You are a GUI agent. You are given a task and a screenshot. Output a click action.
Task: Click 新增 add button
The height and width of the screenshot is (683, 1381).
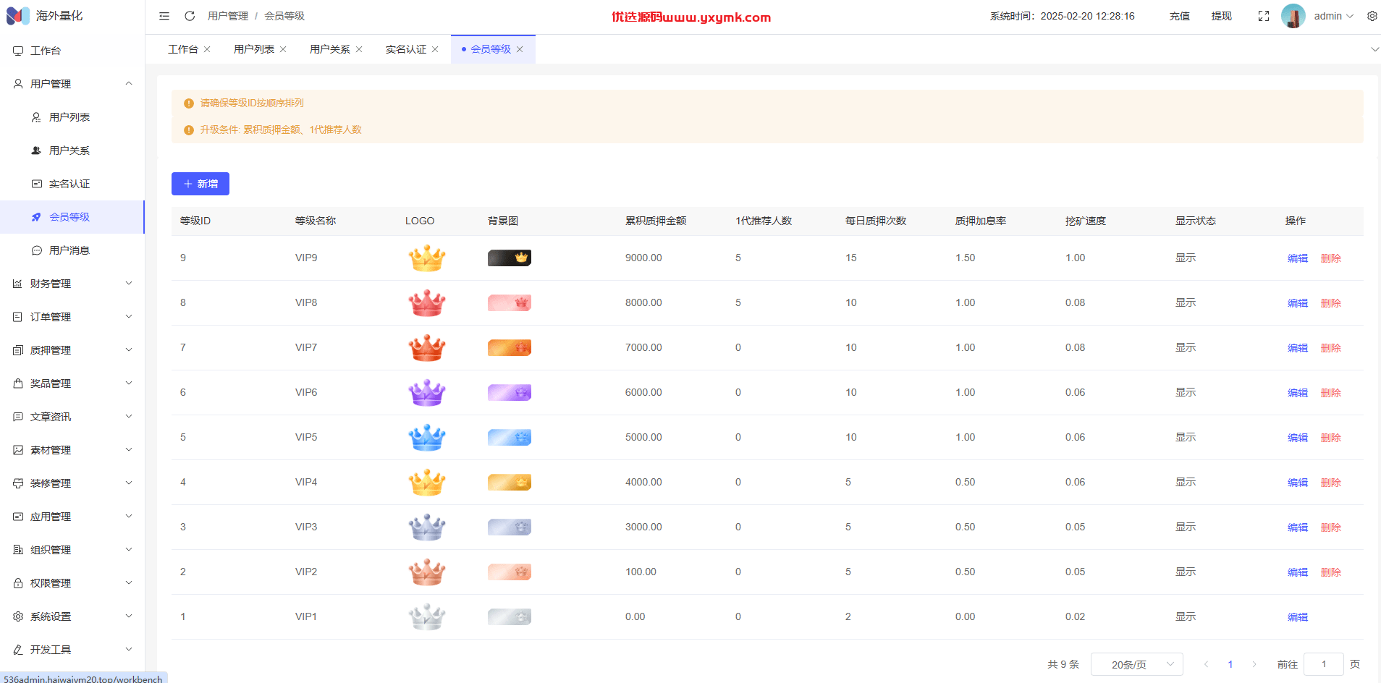[x=200, y=184]
